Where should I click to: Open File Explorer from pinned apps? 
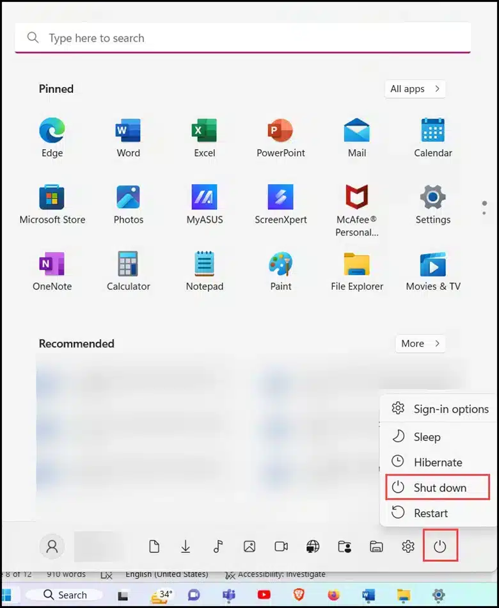(357, 271)
